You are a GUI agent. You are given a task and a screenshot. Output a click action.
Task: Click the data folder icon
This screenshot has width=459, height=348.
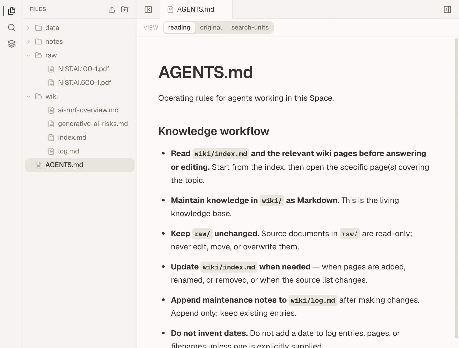click(x=39, y=28)
